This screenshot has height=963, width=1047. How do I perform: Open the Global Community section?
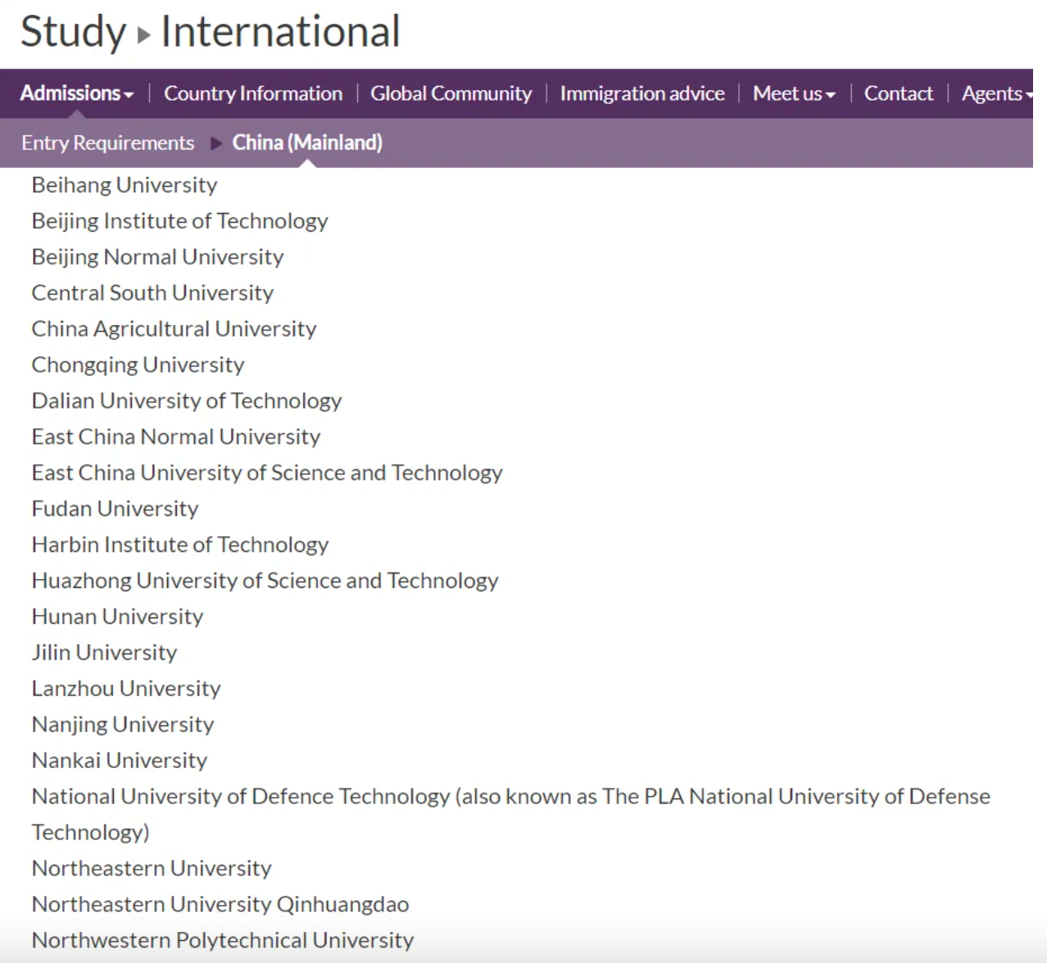click(451, 93)
